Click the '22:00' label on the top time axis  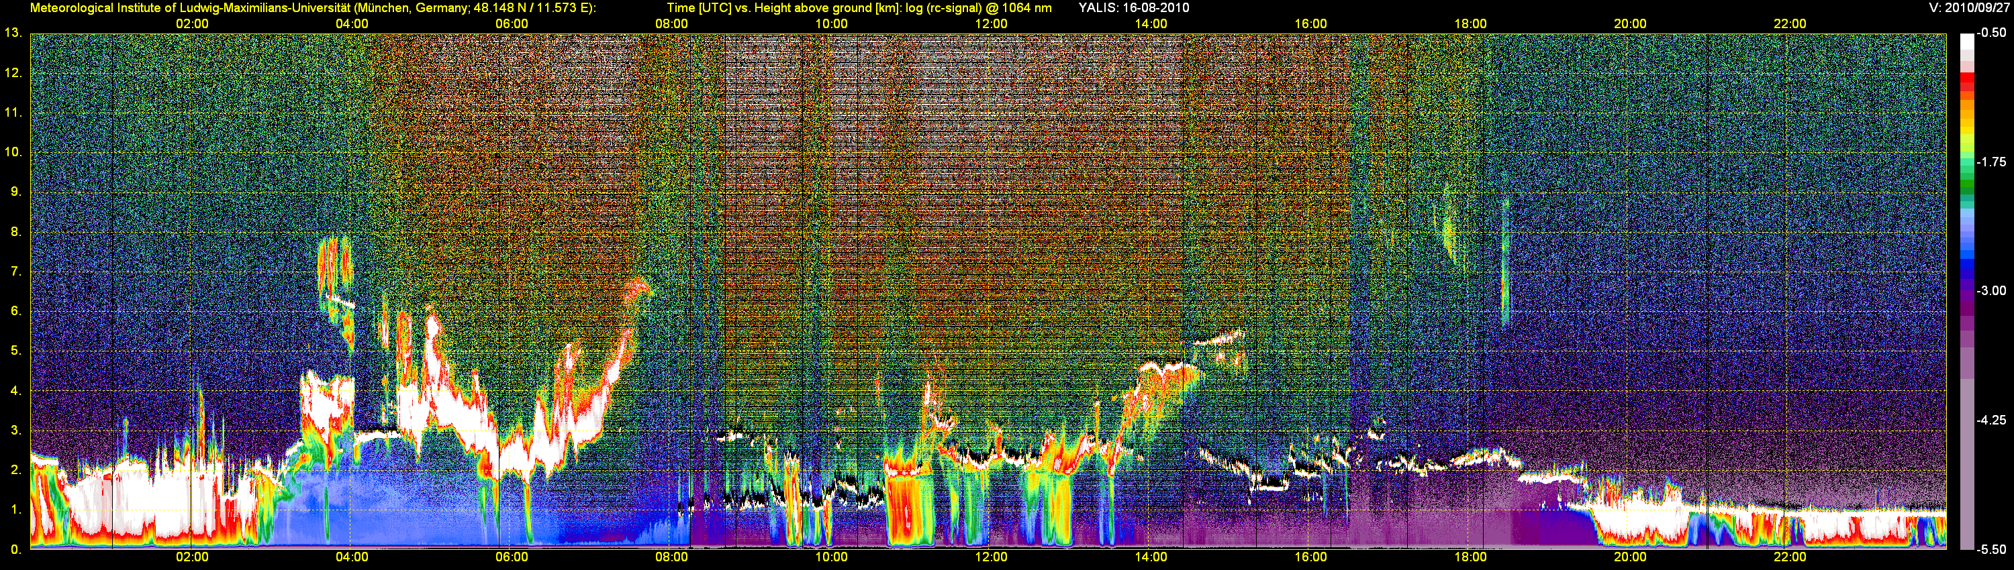click(1790, 23)
